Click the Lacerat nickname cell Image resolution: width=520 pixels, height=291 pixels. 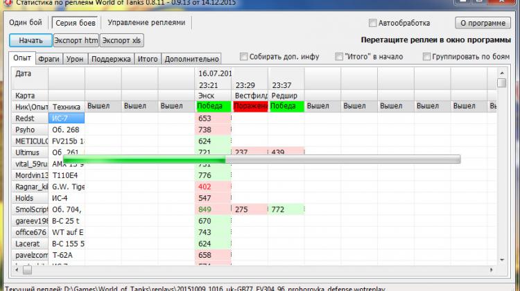tap(31, 244)
